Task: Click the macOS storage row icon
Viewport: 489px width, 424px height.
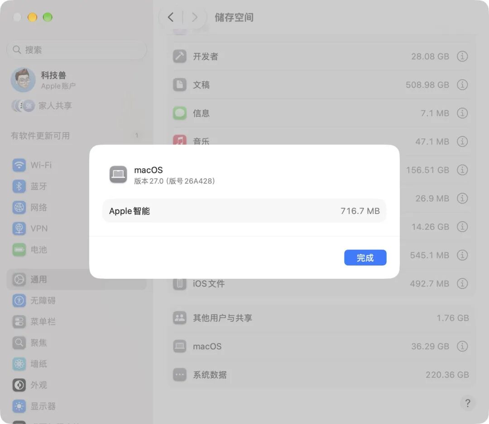Action: pyautogui.click(x=180, y=346)
